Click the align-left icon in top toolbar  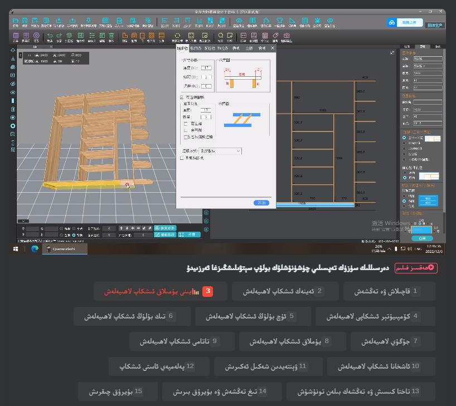(164, 21)
